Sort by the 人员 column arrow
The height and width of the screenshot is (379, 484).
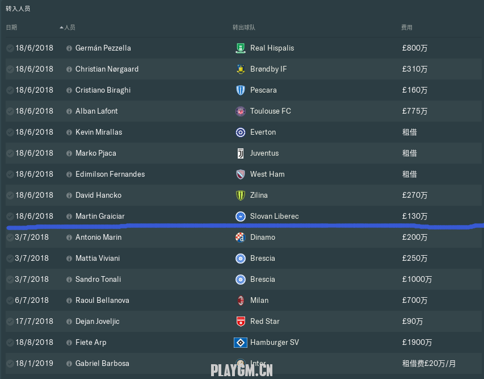(62, 27)
